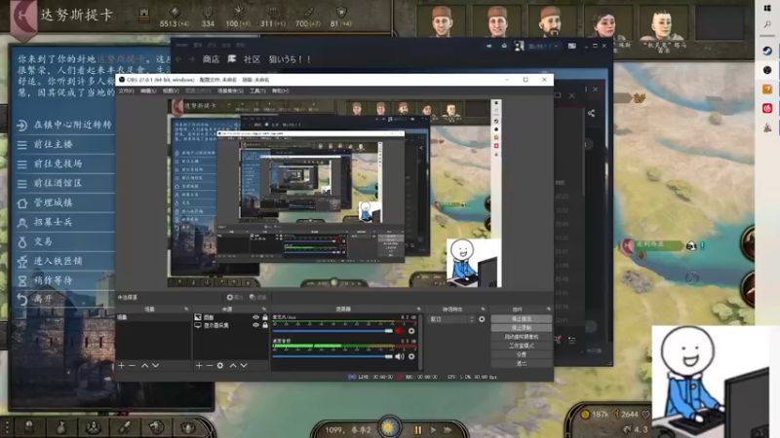Go back with the Steam navigation back arrow
The height and width of the screenshot is (438, 780).
pyautogui.click(x=178, y=59)
